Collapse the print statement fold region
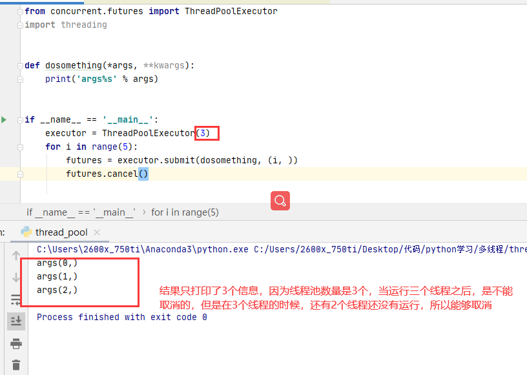 tap(20, 79)
